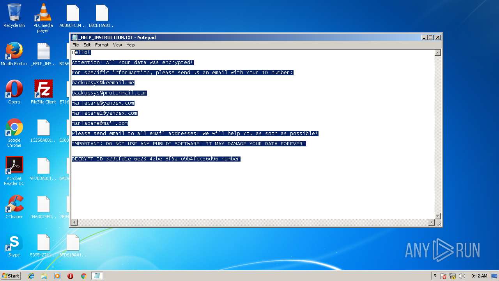This screenshot has height=281, width=499.
Task: Click the DECRYPT-ID number line
Action: coord(156,159)
